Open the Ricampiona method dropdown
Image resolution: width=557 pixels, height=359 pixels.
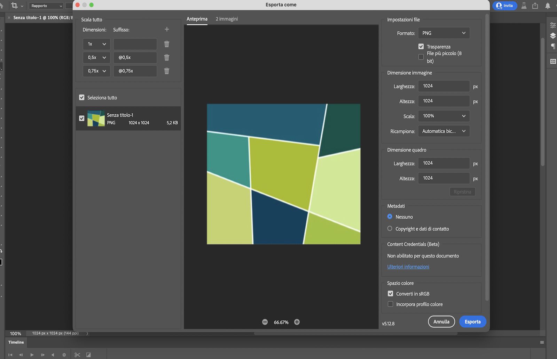tap(444, 131)
